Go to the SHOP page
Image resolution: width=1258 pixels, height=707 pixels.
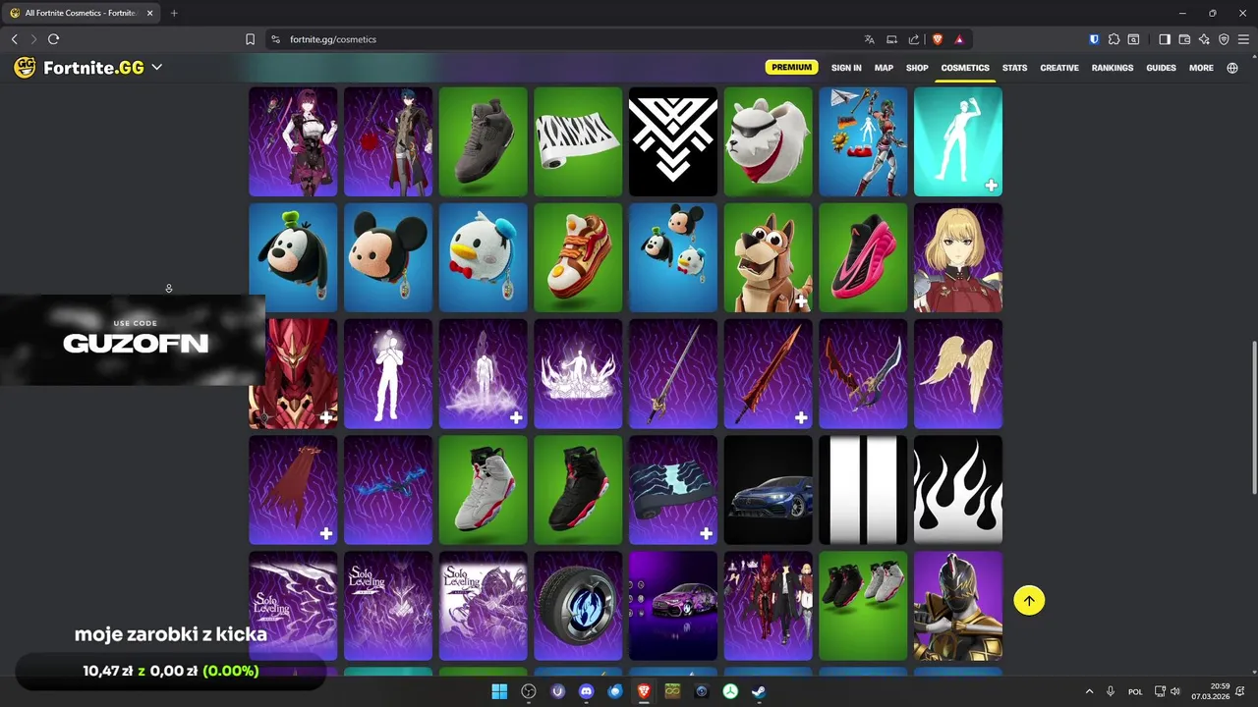(917, 68)
